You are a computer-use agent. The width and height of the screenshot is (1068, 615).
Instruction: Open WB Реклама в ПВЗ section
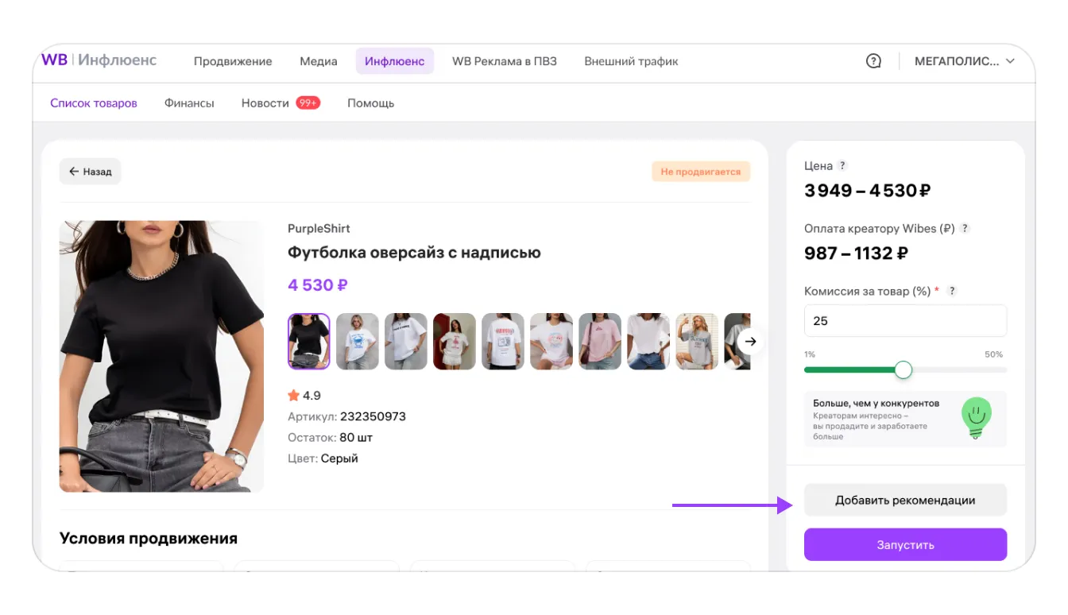pyautogui.click(x=505, y=61)
